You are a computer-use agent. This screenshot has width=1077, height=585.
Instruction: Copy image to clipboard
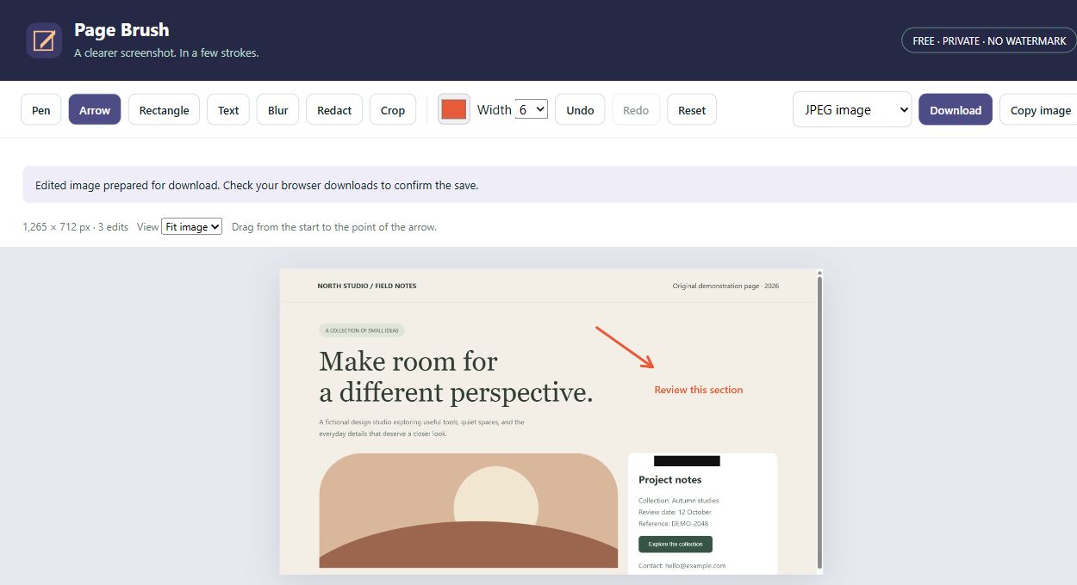[1040, 110]
